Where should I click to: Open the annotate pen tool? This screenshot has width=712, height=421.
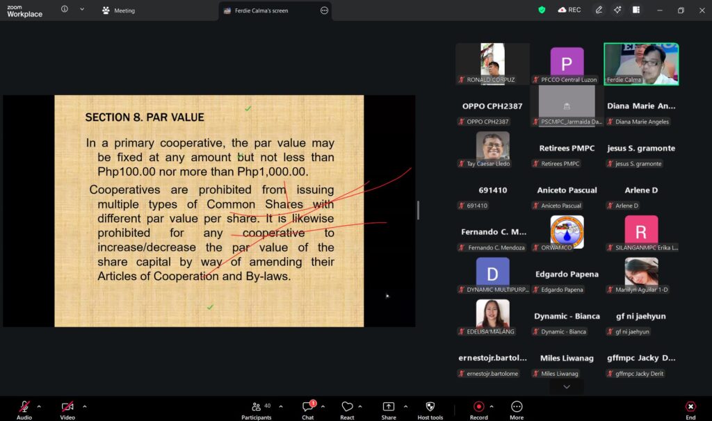coord(599,10)
